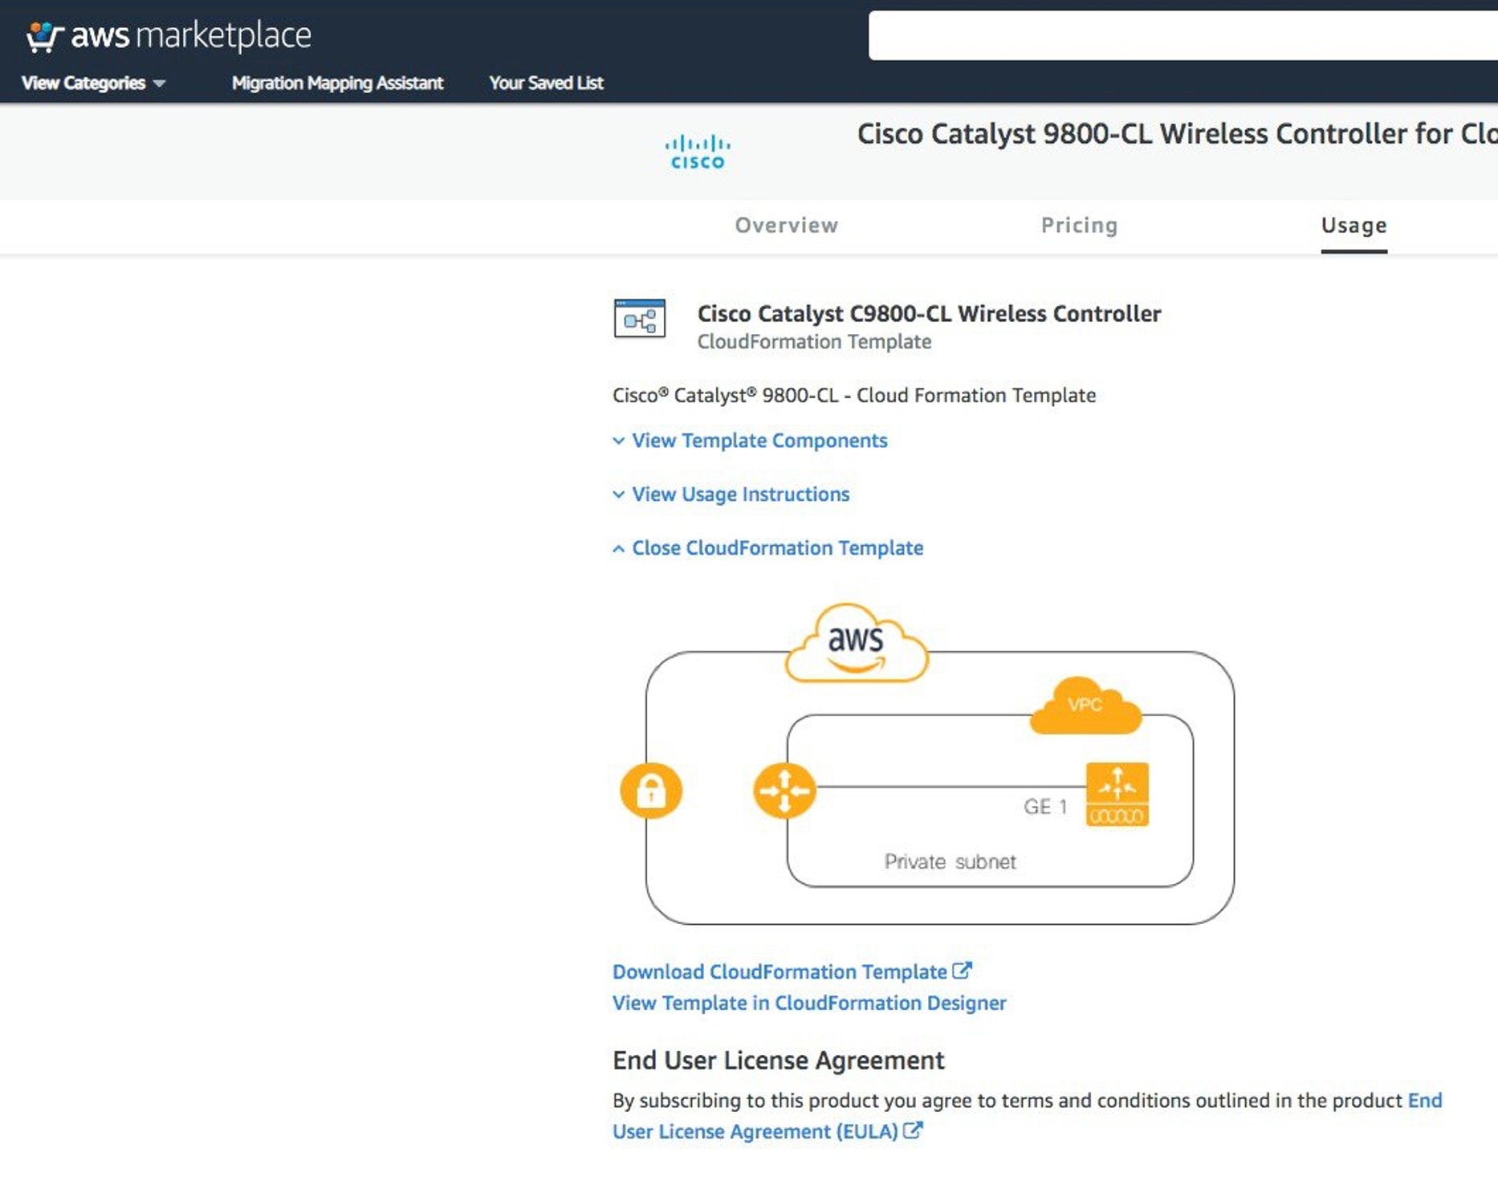The width and height of the screenshot is (1498, 1193).
Task: Click the Private subnet label in the diagram
Action: tap(950, 861)
